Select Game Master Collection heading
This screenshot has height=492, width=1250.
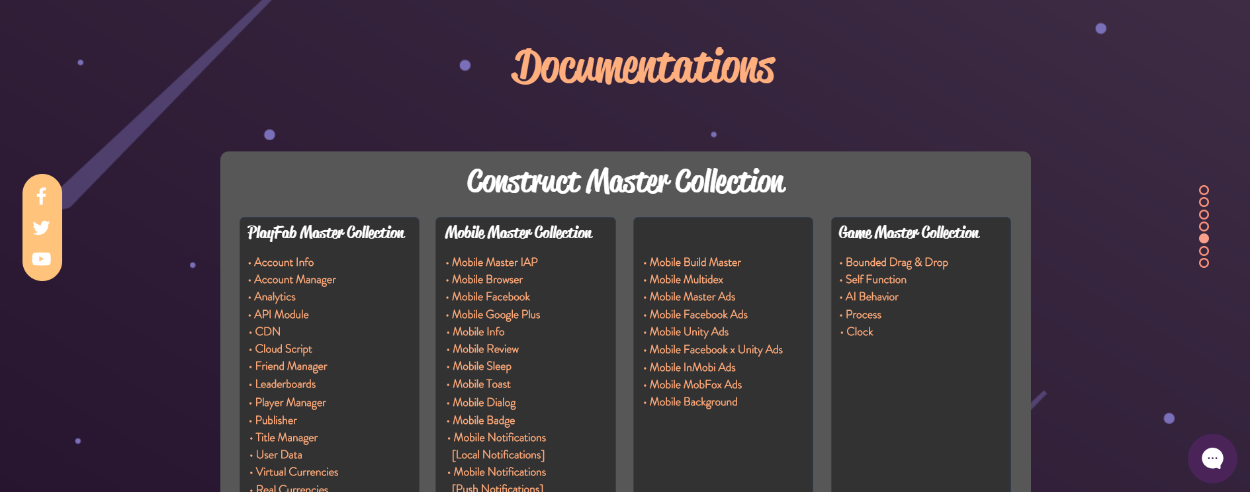coord(909,233)
